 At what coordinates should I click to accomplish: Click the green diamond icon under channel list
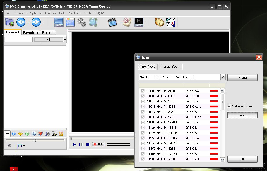click(27, 134)
